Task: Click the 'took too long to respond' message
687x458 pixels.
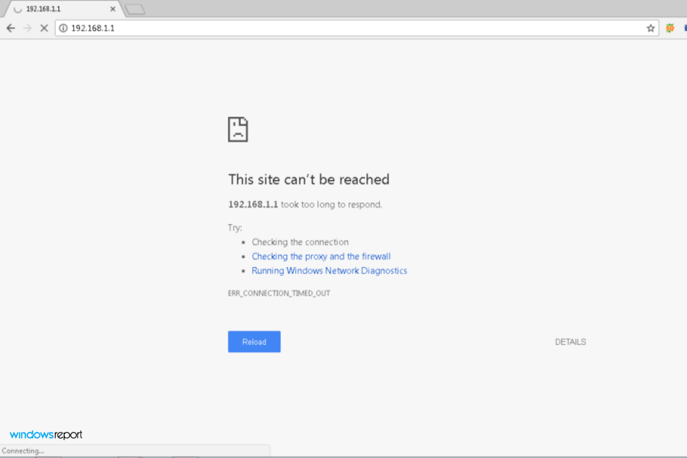Action: pyautogui.click(x=331, y=205)
